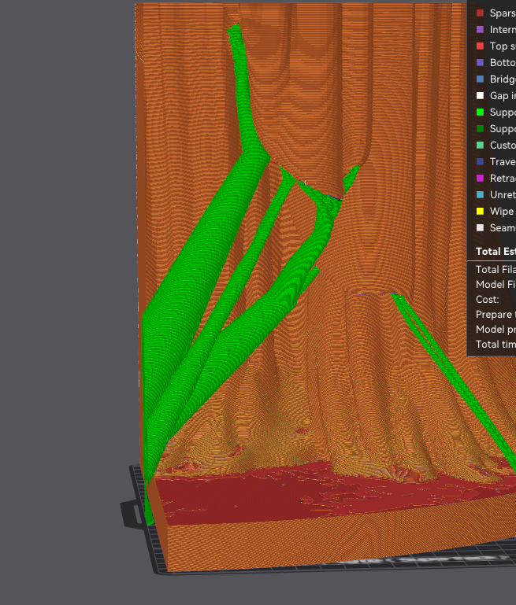The image size is (516, 605).
Task: Toggle the 'Unret' legend label
Action: [x=503, y=195]
